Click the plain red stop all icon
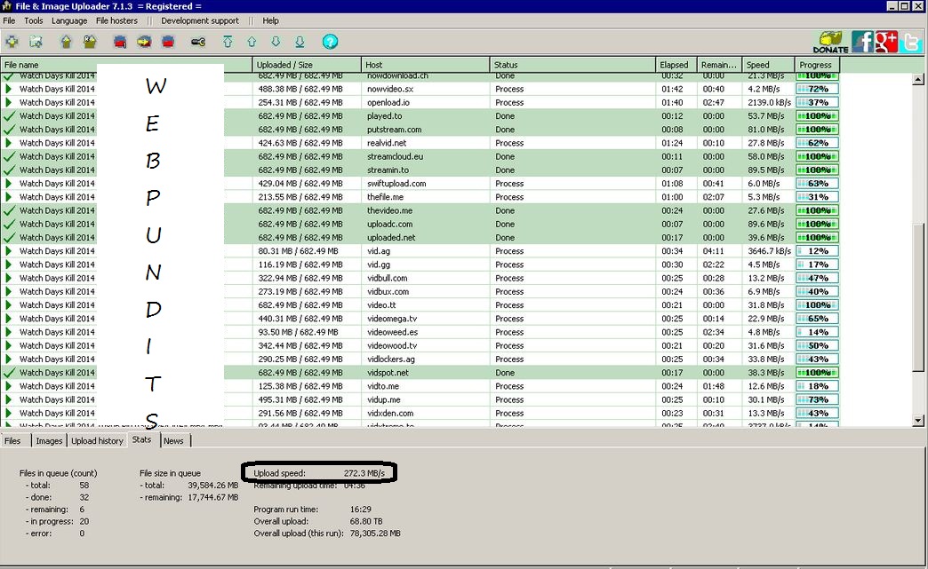This screenshot has height=569, width=928. 168,42
